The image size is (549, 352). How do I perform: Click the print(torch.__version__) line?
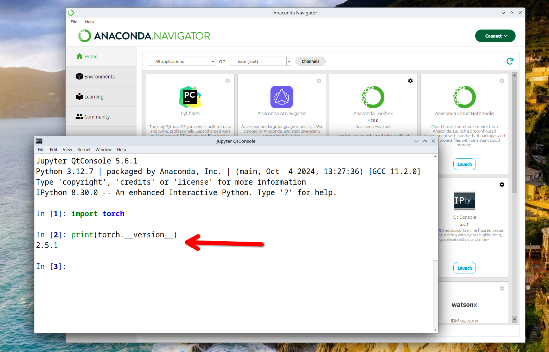coord(124,235)
